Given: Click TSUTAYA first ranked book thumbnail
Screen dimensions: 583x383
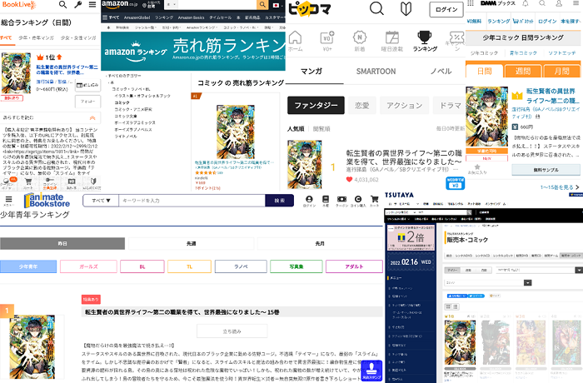Looking at the screenshot, I should point(460,342).
